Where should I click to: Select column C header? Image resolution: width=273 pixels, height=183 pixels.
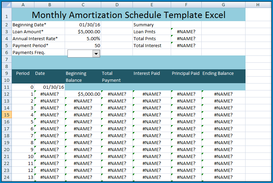(x=83, y=5)
